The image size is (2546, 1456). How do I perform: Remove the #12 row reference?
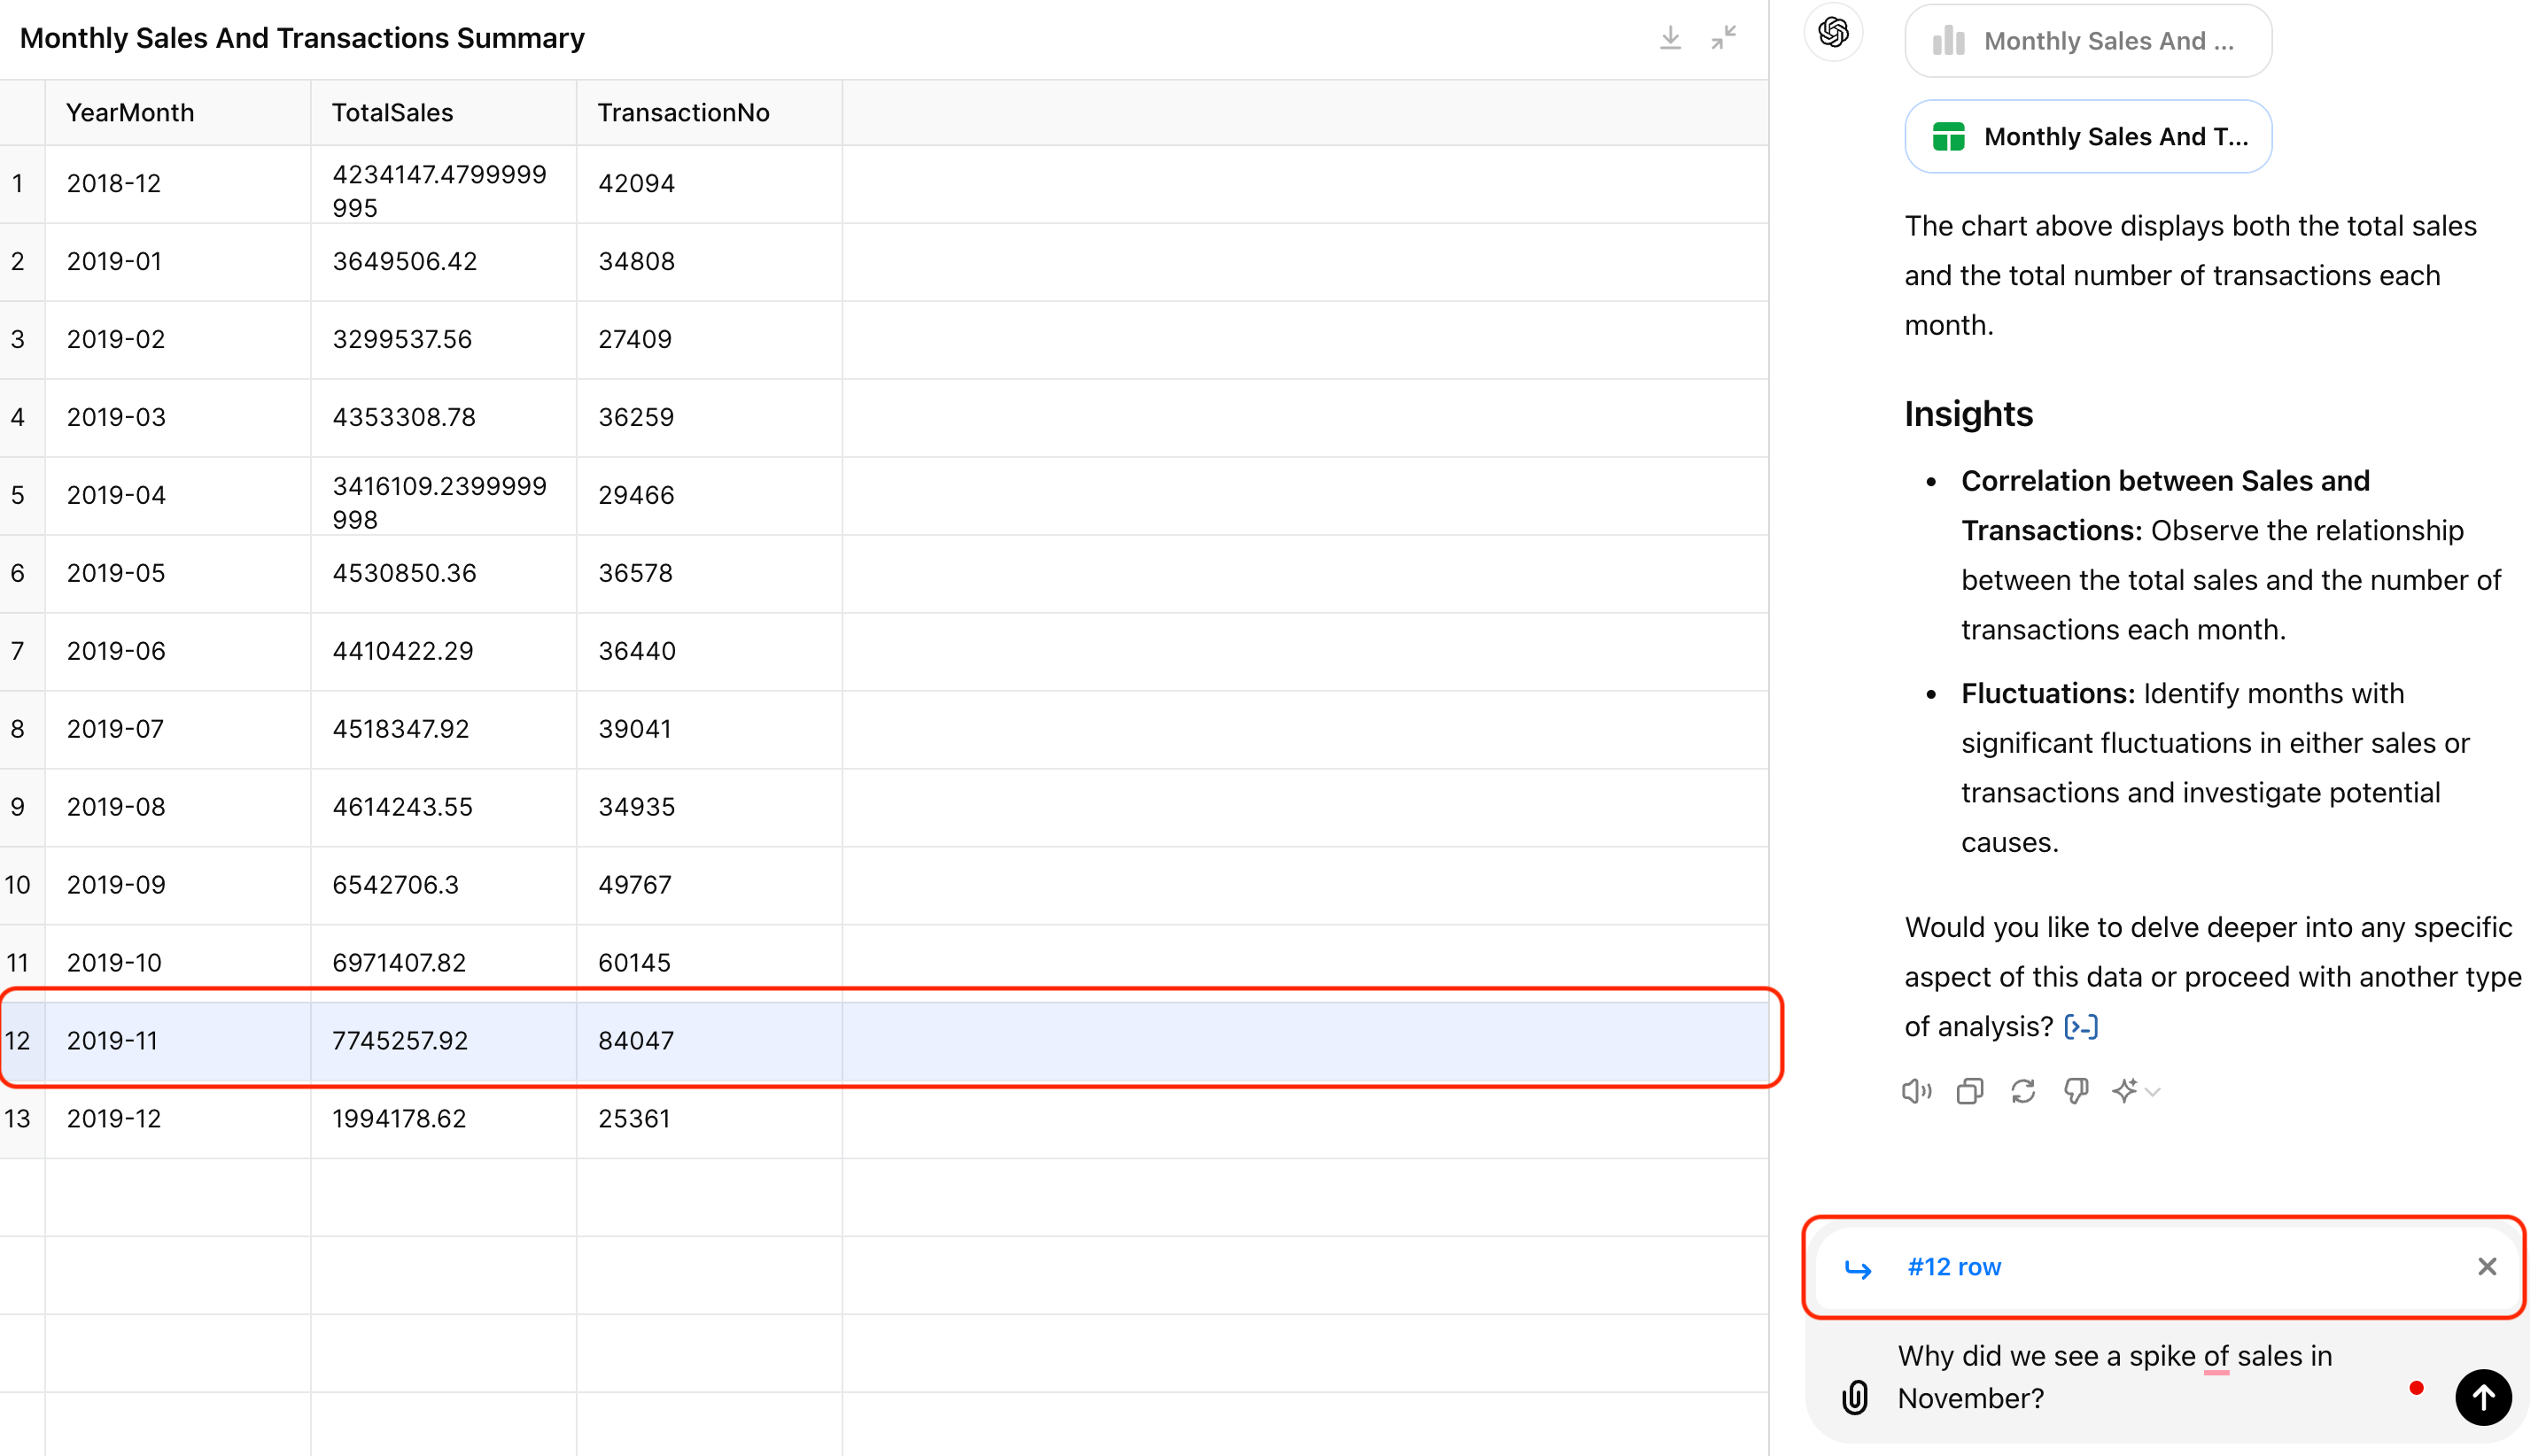coord(2487,1267)
